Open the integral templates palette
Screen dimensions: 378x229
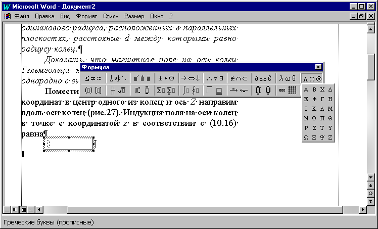point(191,90)
